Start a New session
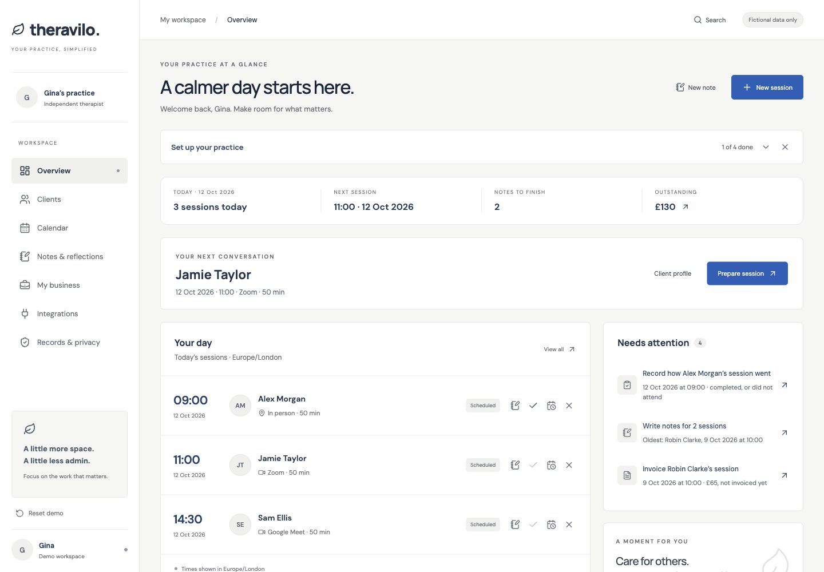 click(767, 88)
